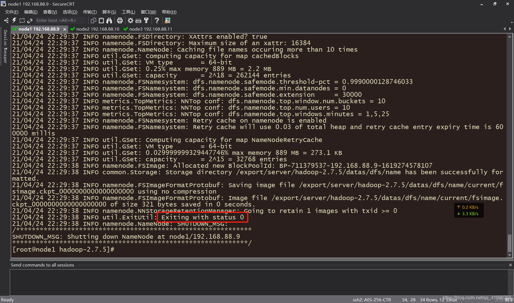Viewport: 514px width, 303px height.
Task: Click the Connect in Tab chain icon
Action: [30, 20]
